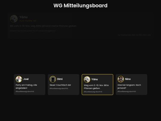Viewport: 161px width, 121px height.
Task: Click Nino's profile avatar
Action: click(121, 79)
